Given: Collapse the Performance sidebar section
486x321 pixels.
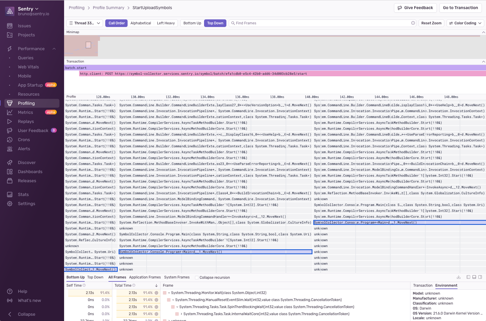Looking at the screenshot, I should point(54,49).
